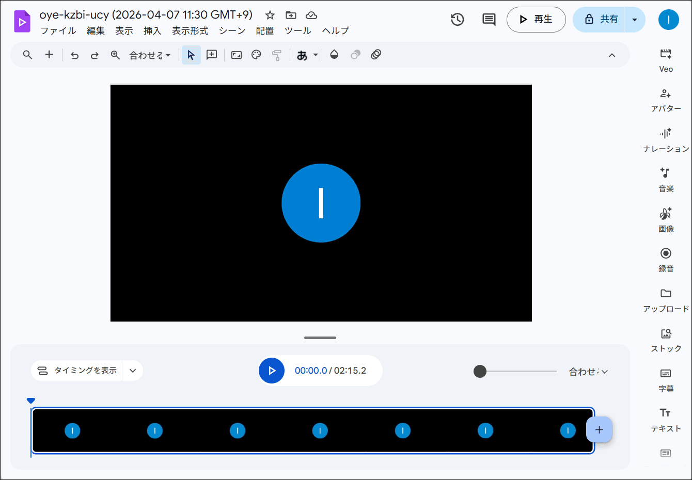Open version history

(458, 20)
